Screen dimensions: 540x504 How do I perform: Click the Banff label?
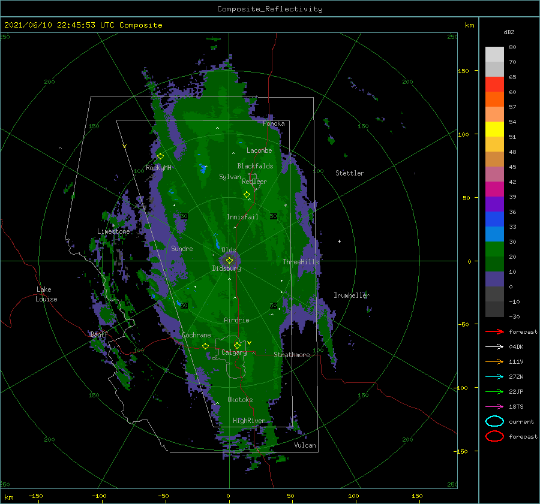click(x=99, y=334)
